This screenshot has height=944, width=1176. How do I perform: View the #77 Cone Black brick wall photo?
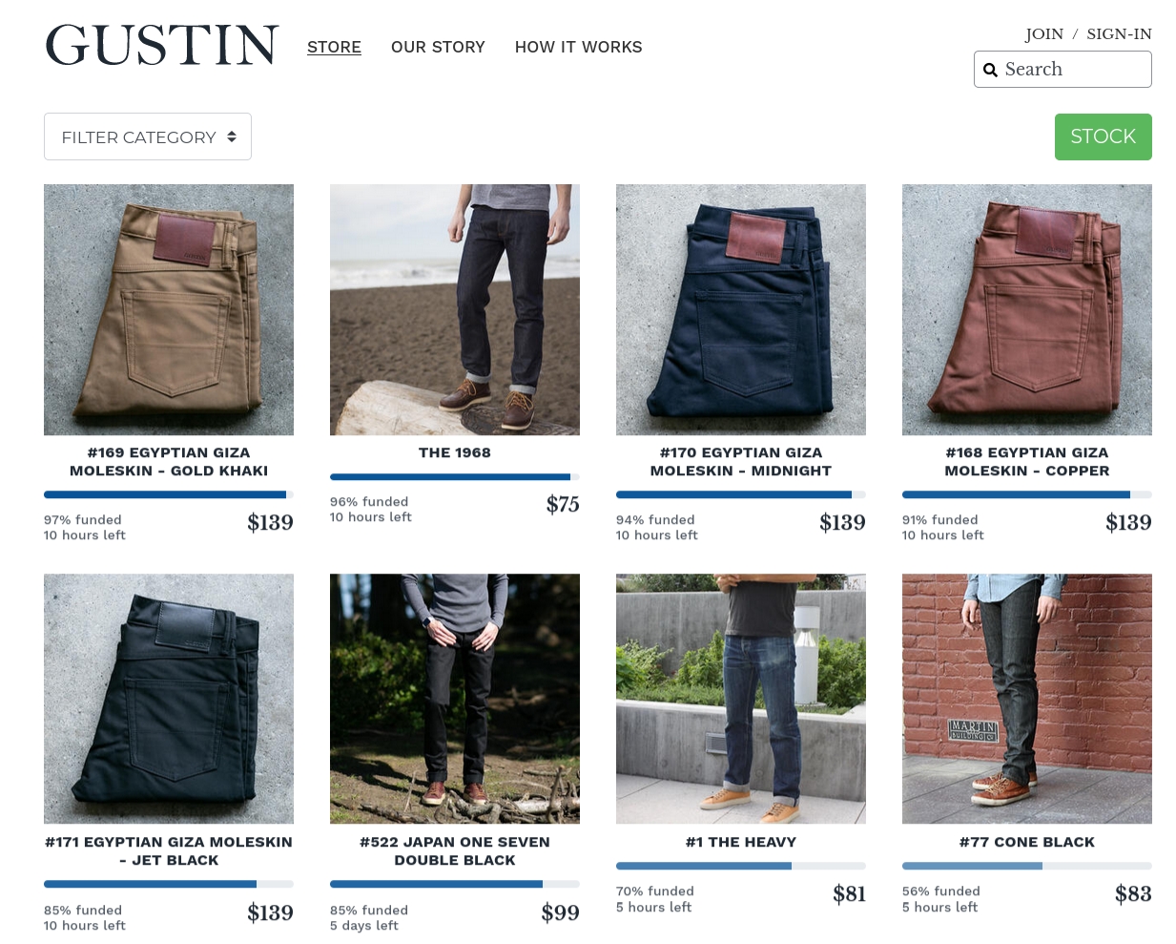pos(1027,699)
